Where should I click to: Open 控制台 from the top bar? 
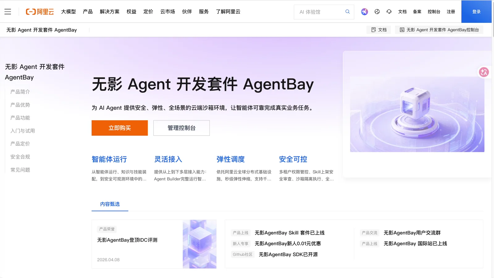coord(434,12)
